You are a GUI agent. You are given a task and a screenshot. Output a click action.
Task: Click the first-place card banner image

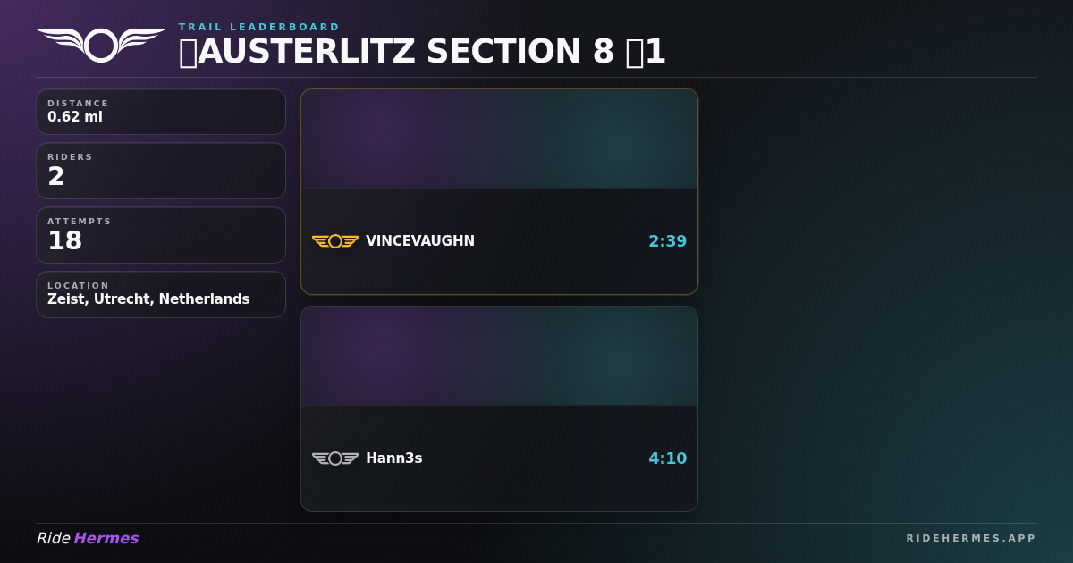[499, 139]
